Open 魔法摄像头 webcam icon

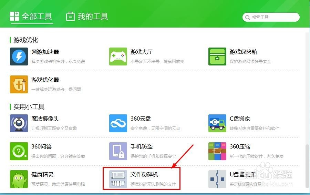(x=19, y=123)
